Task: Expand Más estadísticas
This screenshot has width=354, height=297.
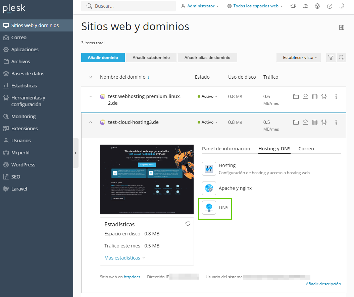Action: coord(124,258)
